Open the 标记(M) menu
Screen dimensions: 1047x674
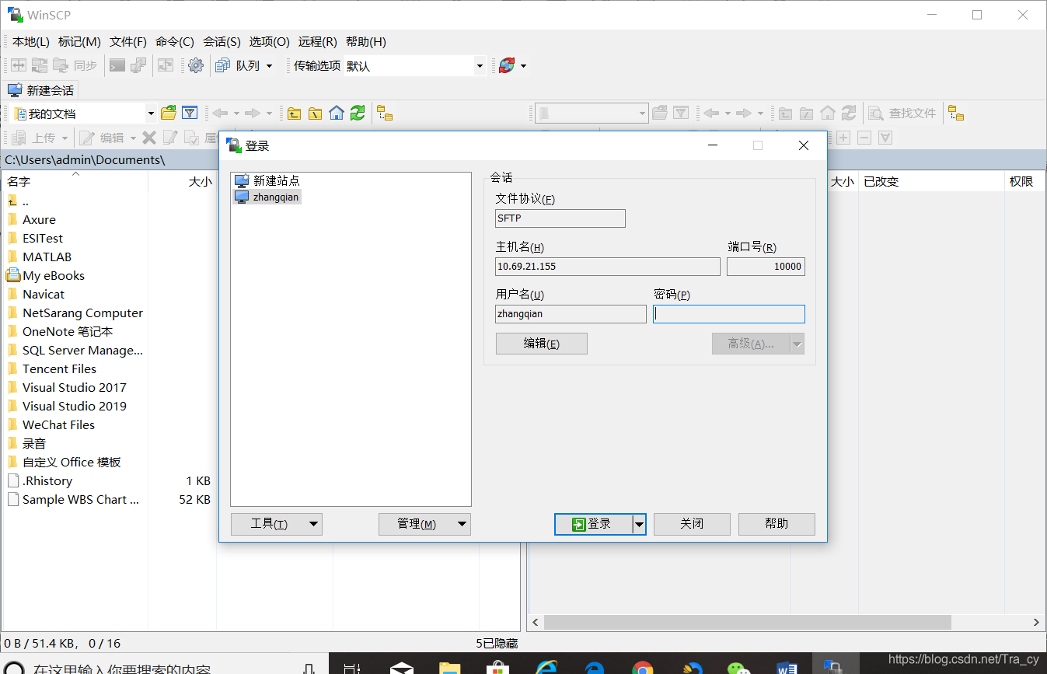[79, 42]
